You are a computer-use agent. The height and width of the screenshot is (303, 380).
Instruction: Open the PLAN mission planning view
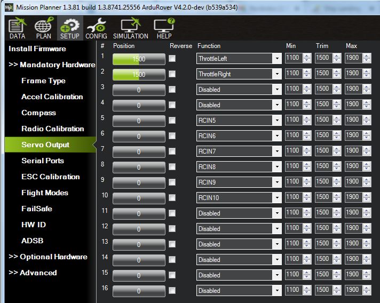[x=44, y=29]
